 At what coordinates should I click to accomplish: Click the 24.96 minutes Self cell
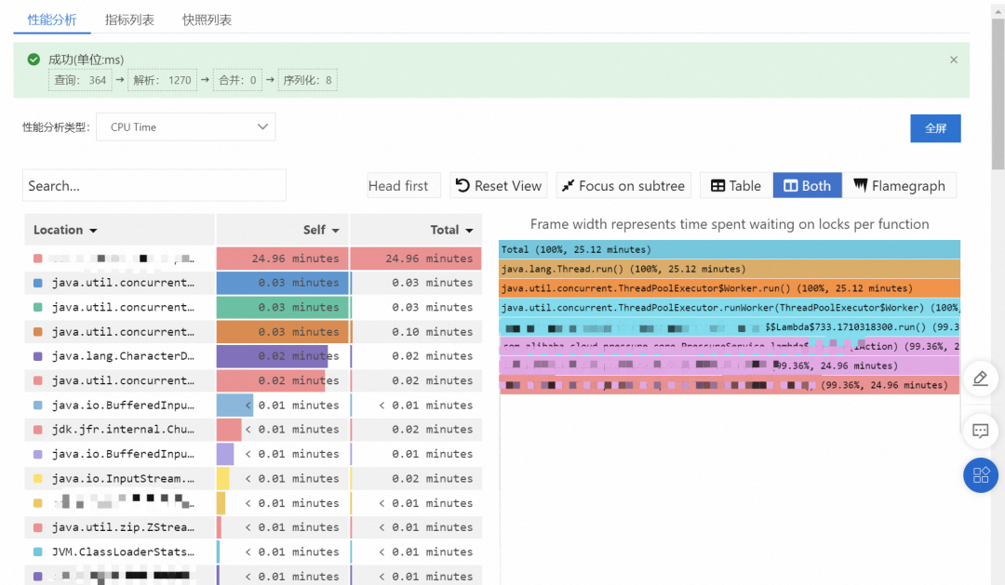point(282,259)
